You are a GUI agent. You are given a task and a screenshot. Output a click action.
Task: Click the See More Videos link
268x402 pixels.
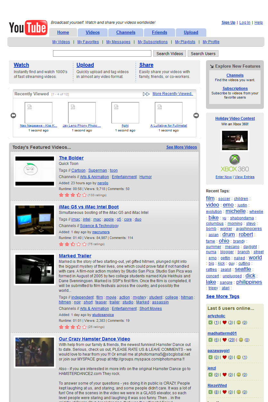(182, 147)
